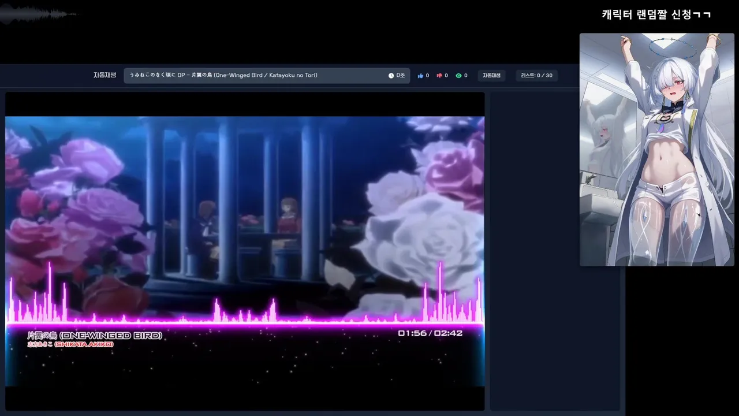Click the SHIKATA AKIKO artist name
Screen dimensions: 739x416
click(84, 344)
